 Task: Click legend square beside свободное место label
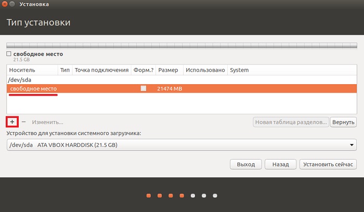point(9,54)
